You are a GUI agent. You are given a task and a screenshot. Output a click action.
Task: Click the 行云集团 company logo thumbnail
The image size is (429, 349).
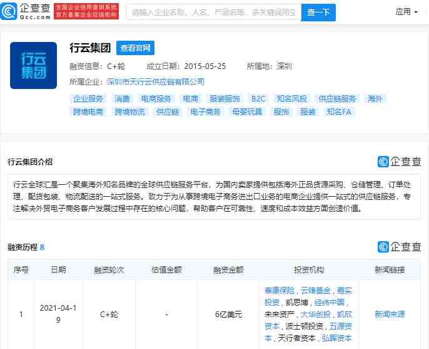click(x=33, y=65)
